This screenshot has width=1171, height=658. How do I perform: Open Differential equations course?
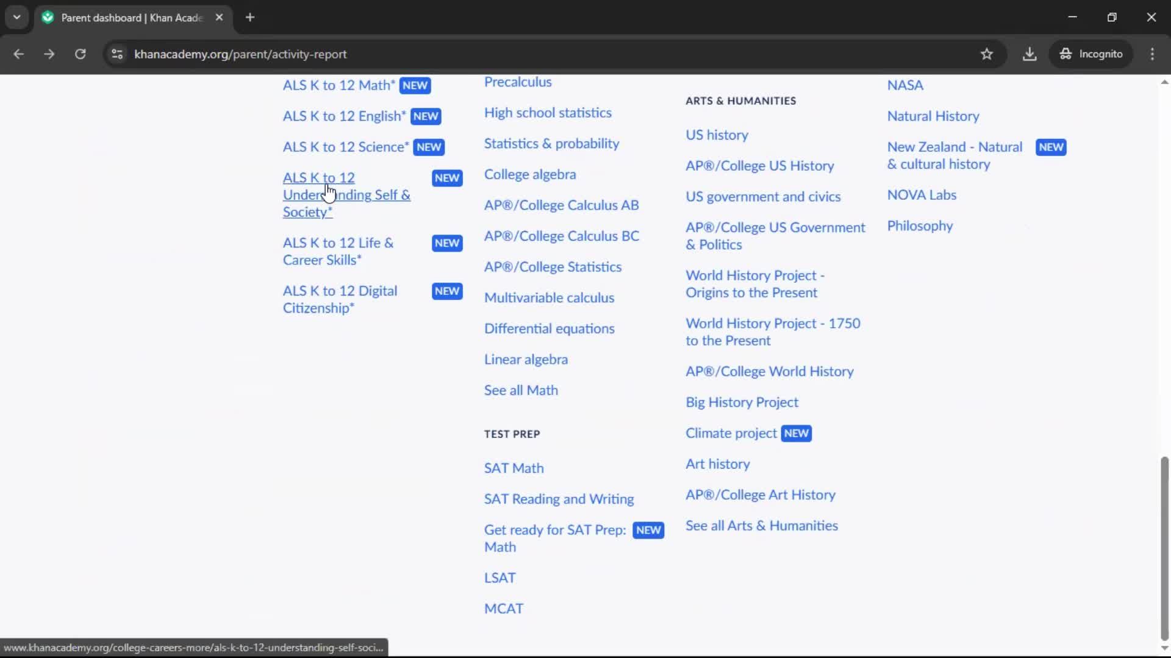click(x=550, y=329)
